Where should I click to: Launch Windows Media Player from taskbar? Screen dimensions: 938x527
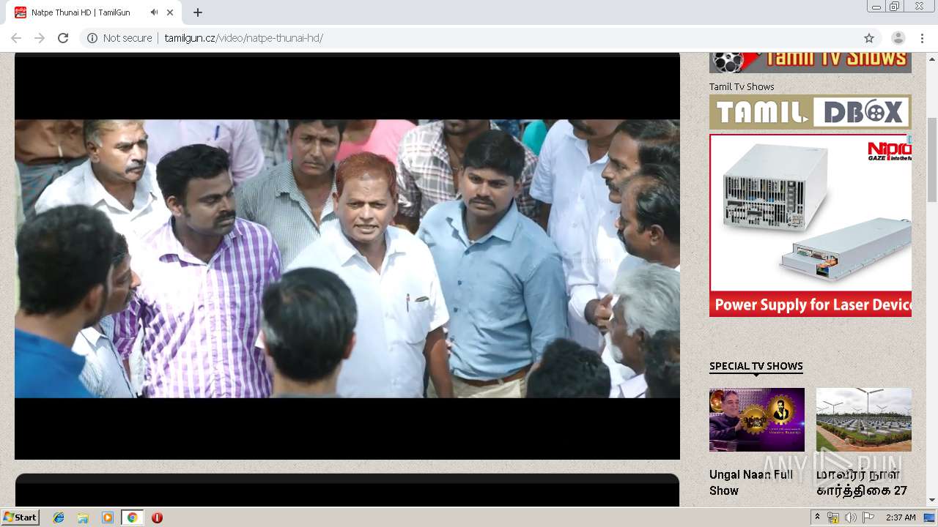click(x=108, y=517)
